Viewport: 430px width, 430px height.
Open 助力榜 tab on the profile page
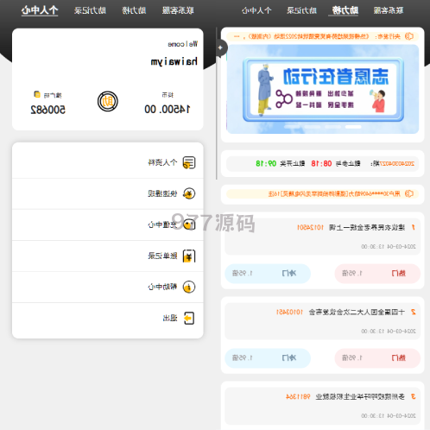pyautogui.click(x=134, y=10)
